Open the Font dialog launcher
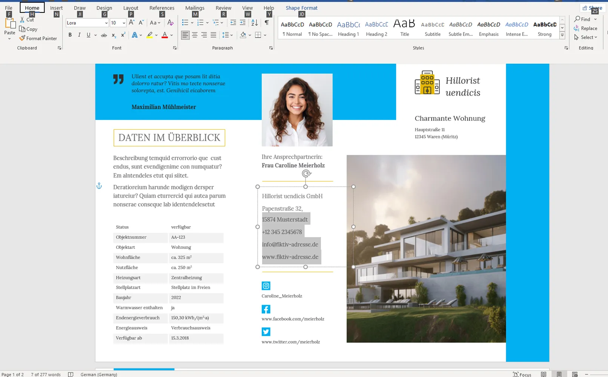The width and height of the screenshot is (608, 377). (x=175, y=48)
